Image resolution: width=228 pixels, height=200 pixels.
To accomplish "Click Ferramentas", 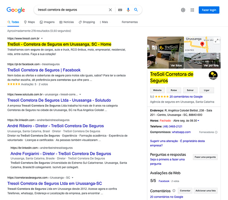I will click(130, 22).
